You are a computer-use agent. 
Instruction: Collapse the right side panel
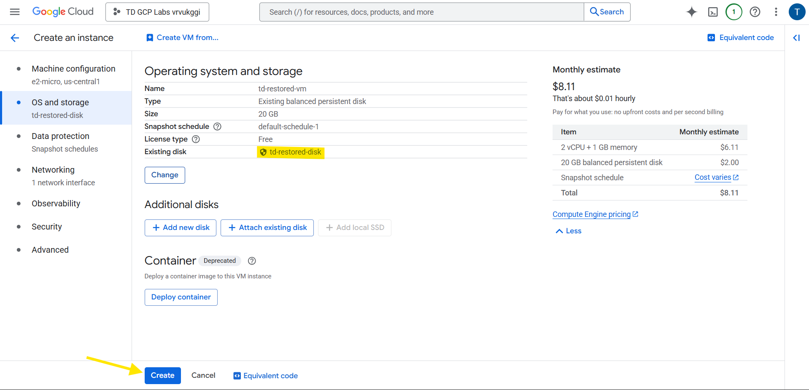[x=796, y=38]
